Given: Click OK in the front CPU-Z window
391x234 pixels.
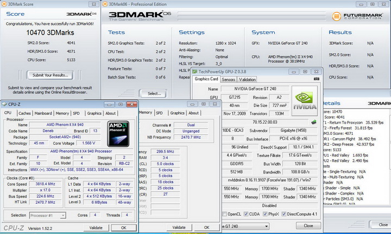Looking at the screenshot, I should coord(124,227).
